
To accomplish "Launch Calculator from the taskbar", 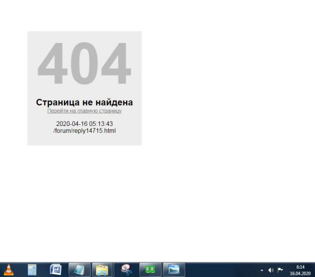I will [32, 270].
